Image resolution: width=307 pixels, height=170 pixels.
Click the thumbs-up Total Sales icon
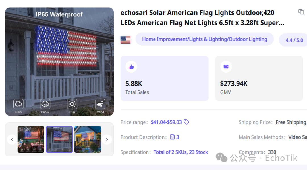point(131,67)
